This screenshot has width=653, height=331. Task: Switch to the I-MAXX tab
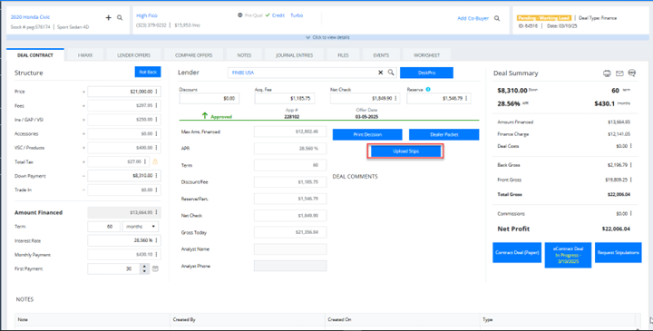[85, 55]
